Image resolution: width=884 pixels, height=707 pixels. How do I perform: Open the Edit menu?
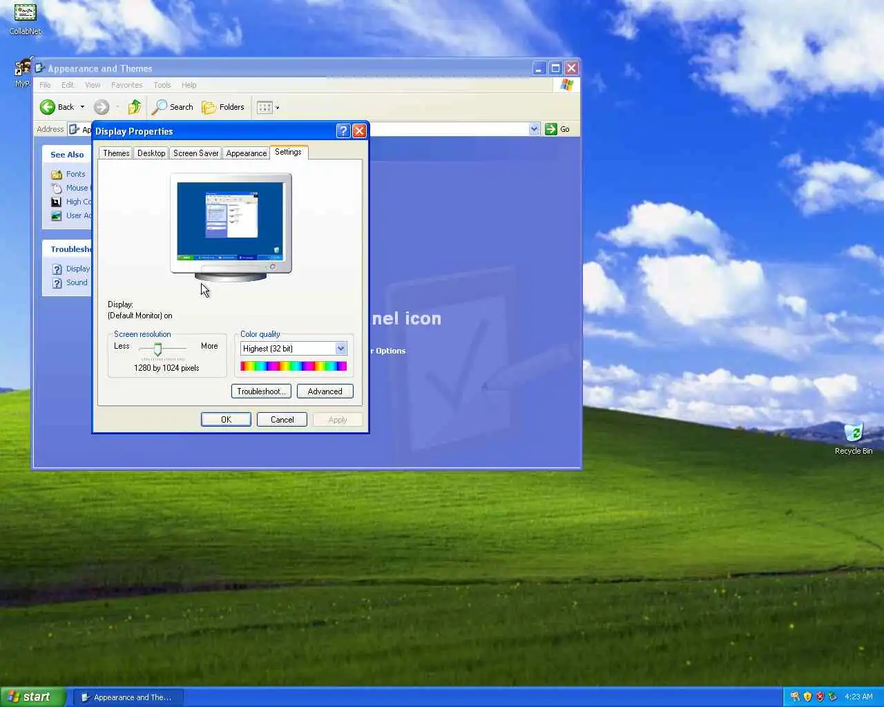click(x=68, y=85)
